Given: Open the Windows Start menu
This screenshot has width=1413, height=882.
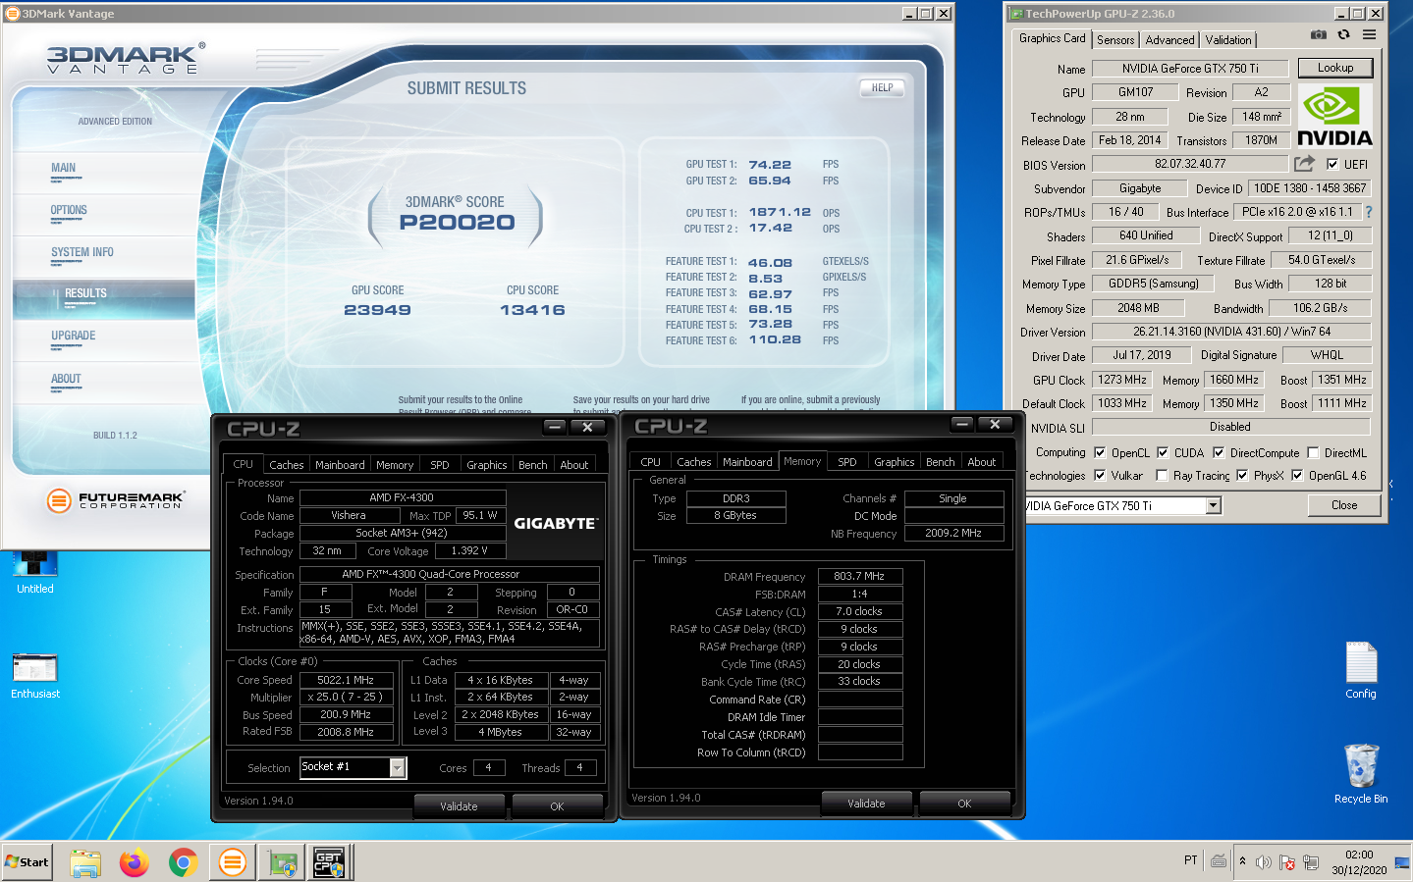Looking at the screenshot, I should click(27, 862).
